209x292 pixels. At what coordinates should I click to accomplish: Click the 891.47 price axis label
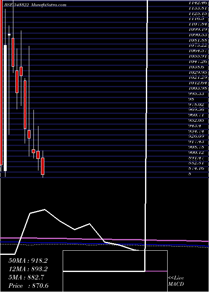click(x=196, y=158)
